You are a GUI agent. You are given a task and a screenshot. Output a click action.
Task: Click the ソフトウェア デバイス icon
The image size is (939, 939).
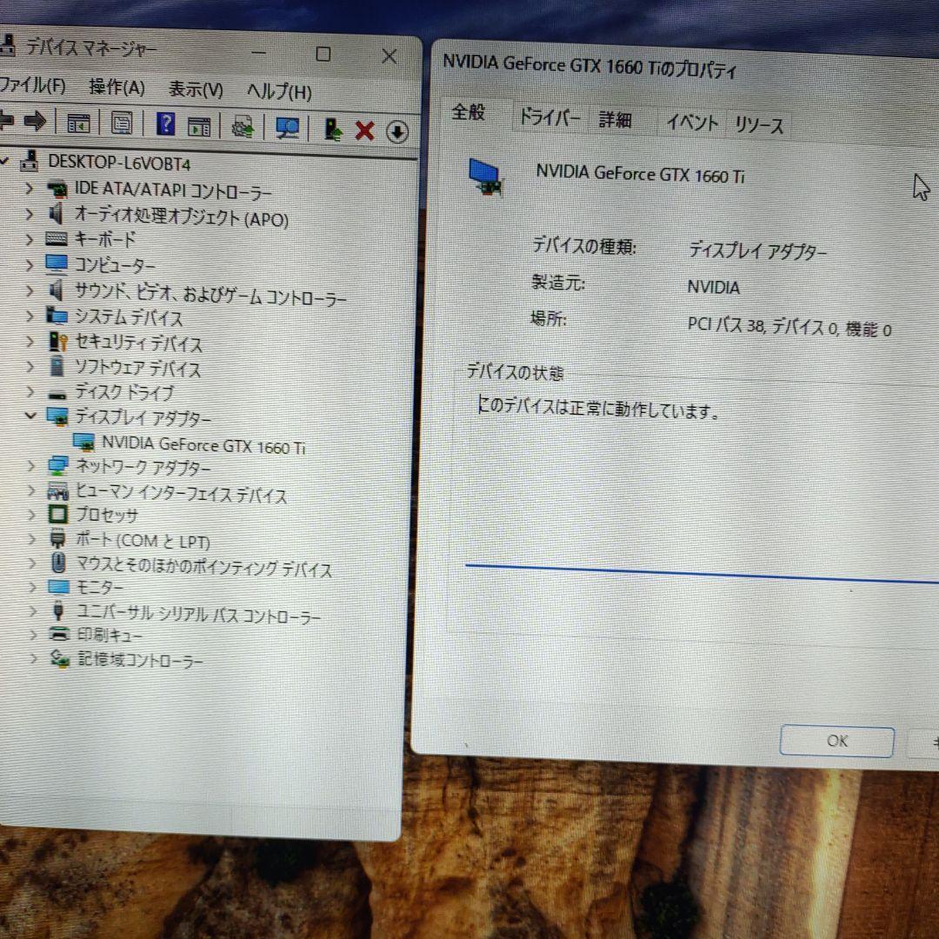(57, 367)
